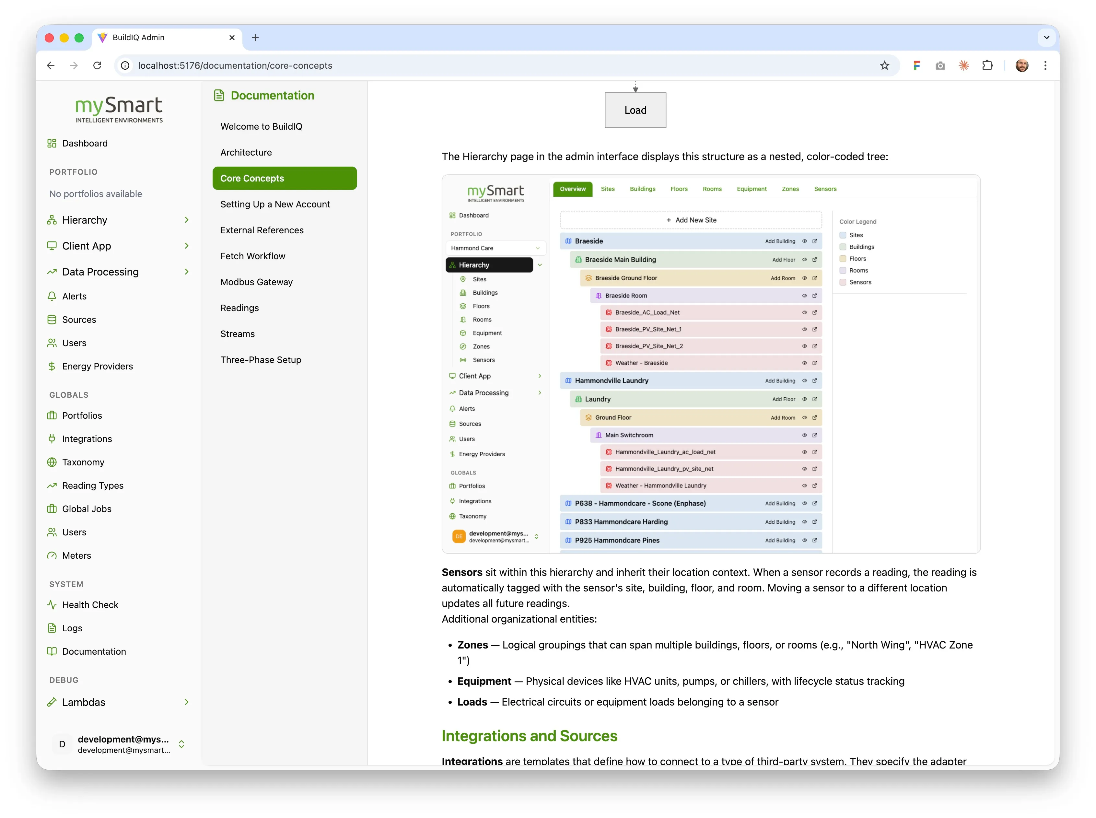Click the Floors color swatch in the legend
Screen dimensions: 1096x818
(x=843, y=259)
